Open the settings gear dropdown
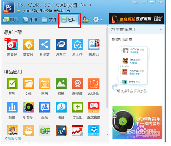Screen dimensions: 171x146 [x=97, y=20]
